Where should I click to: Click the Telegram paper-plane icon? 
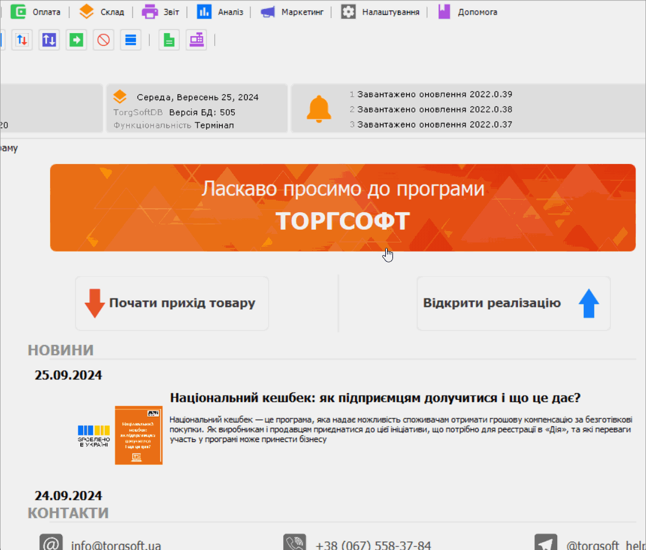[x=546, y=542]
